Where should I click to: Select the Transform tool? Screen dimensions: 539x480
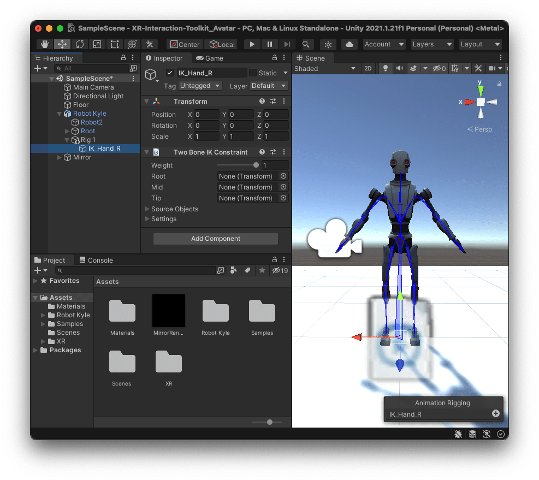coord(132,44)
